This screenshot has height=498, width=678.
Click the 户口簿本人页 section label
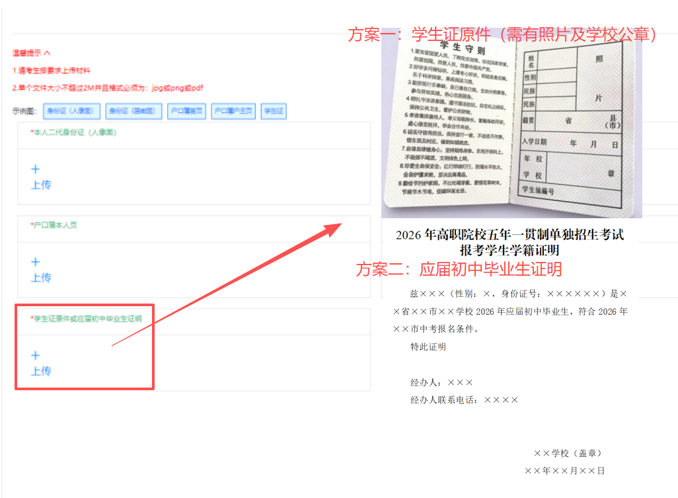(x=54, y=225)
